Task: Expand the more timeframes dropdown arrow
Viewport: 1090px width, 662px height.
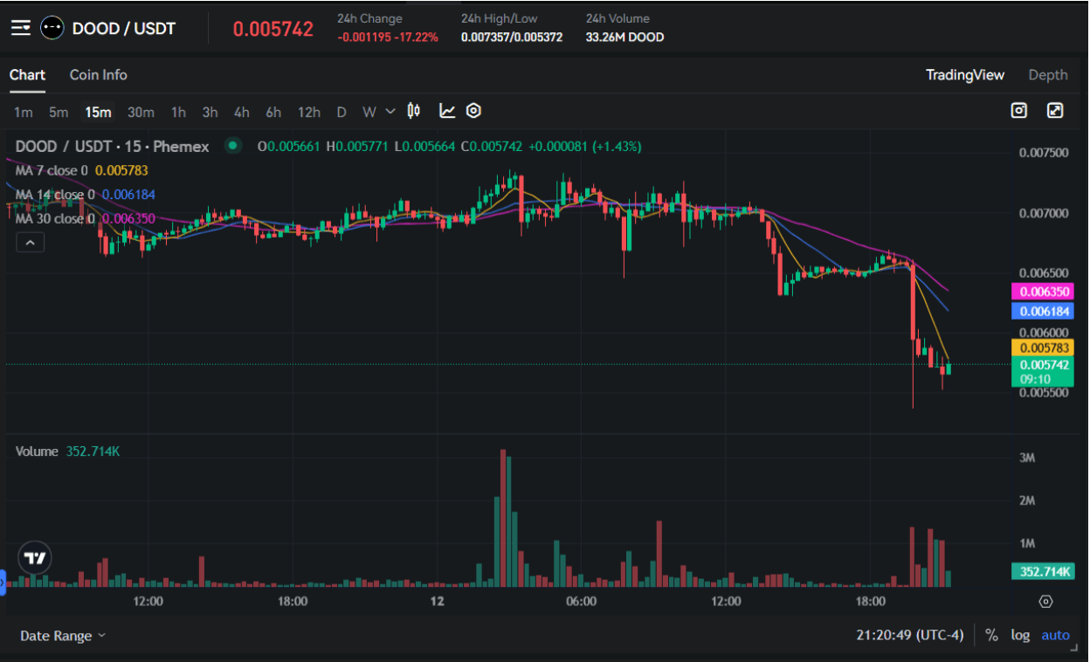Action: (390, 111)
